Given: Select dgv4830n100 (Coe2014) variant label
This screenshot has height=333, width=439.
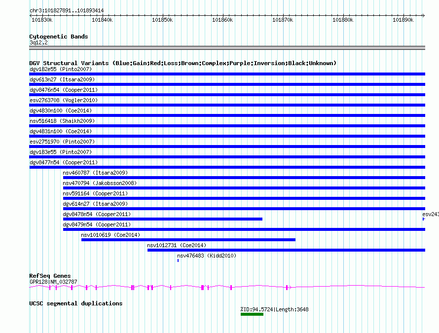Looking at the screenshot, I should (x=61, y=111).
